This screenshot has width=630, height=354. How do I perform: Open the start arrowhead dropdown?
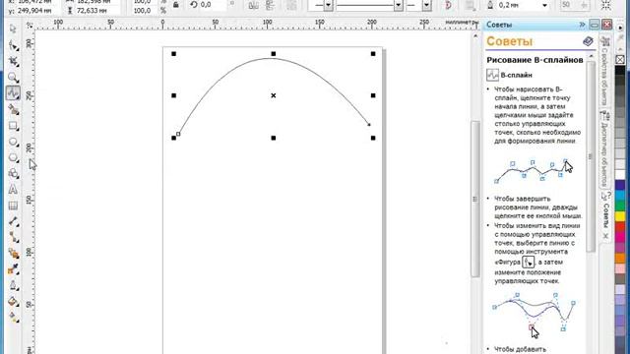point(328,5)
